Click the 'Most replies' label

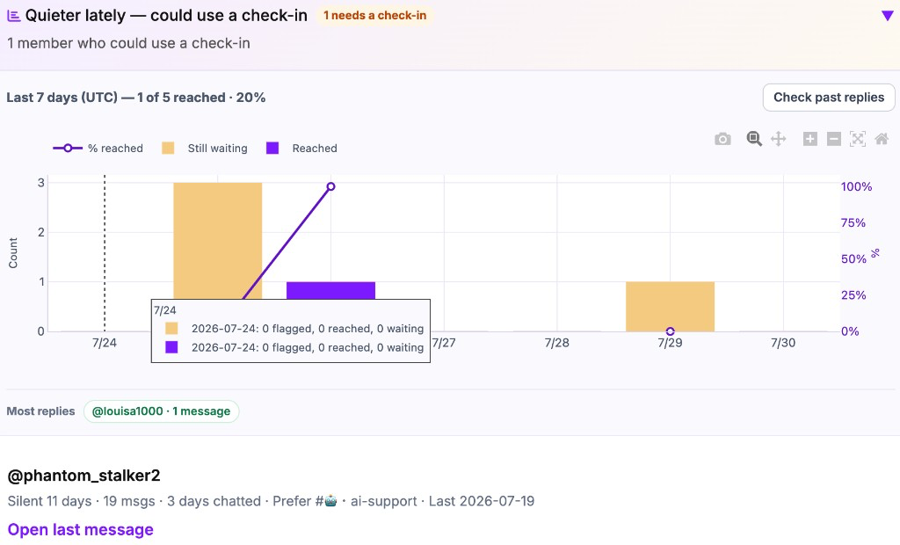(40, 411)
